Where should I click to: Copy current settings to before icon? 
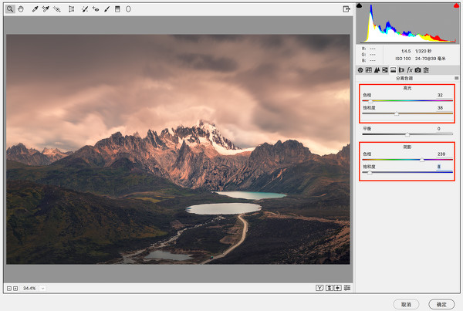click(x=338, y=288)
